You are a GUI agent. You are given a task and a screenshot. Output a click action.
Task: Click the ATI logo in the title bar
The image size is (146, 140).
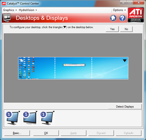[4, 3]
